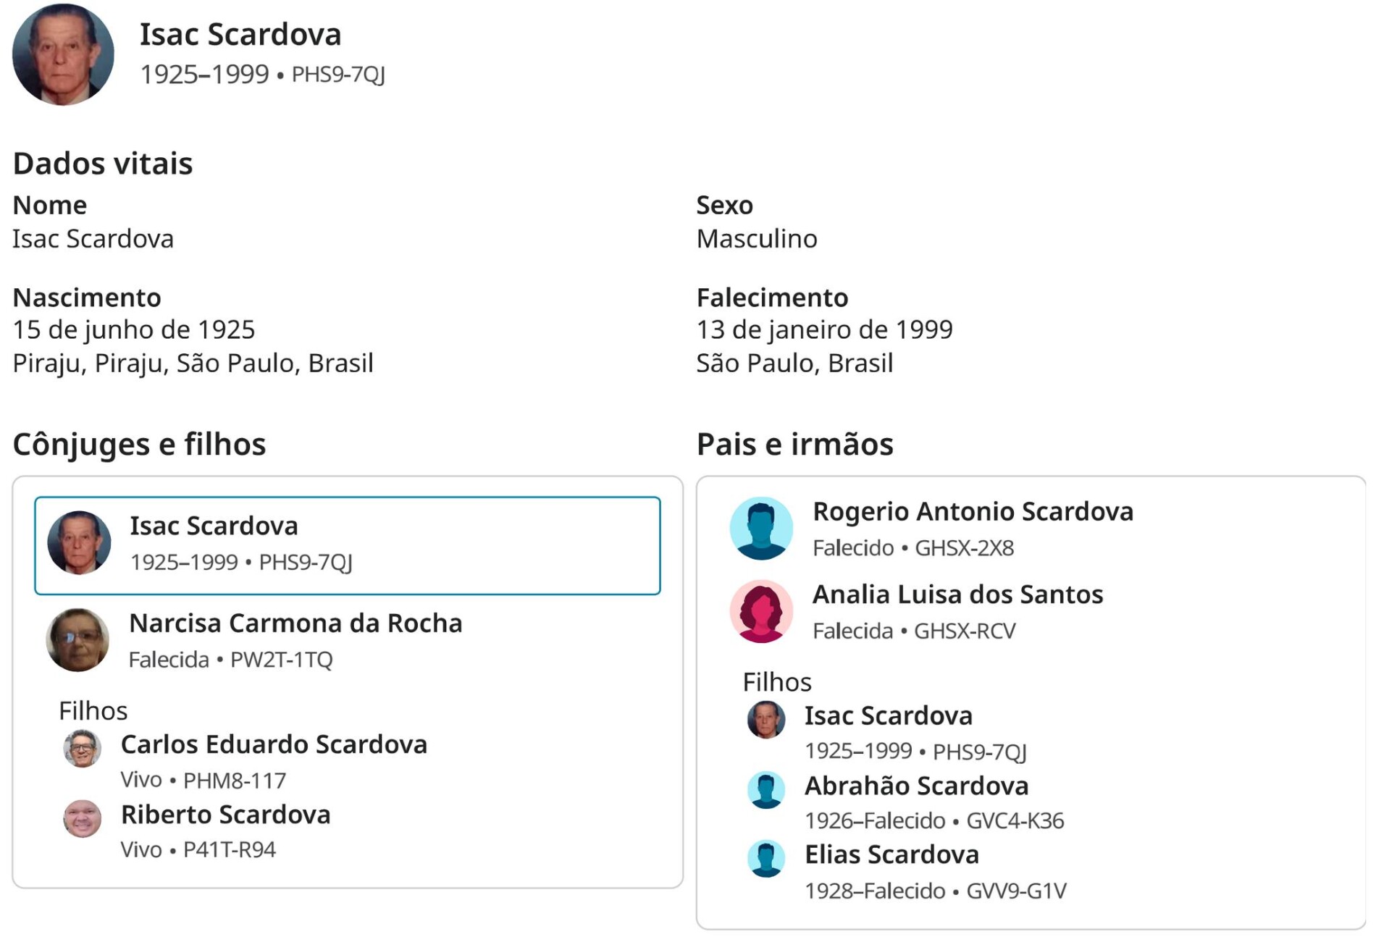This screenshot has height=950, width=1376.
Task: Open Rogerio Antonio Scardova's male avatar icon
Action: click(x=760, y=529)
